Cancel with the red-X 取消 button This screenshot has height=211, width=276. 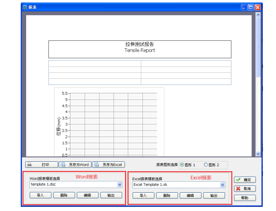[x=245, y=189]
